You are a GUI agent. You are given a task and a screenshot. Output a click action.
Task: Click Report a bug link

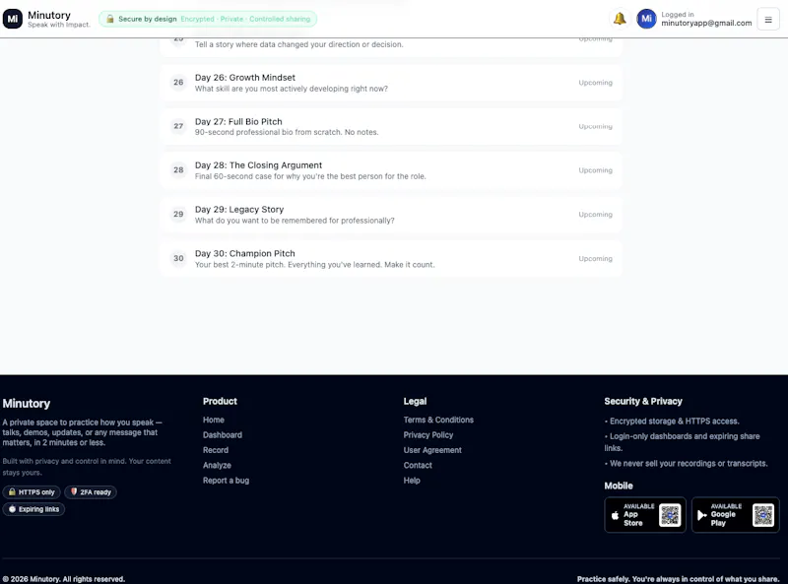click(x=227, y=481)
